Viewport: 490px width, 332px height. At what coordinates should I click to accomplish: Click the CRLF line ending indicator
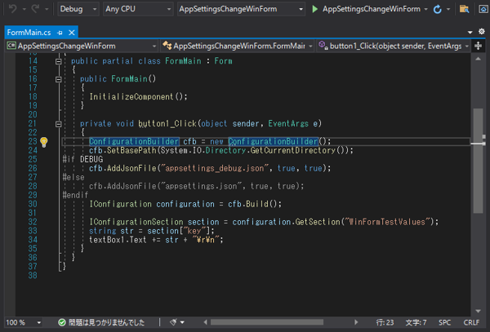tap(471, 322)
